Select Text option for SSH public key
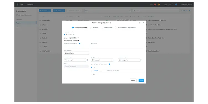Image resolution: width=208 pixels, height=104 pixels. point(92,75)
